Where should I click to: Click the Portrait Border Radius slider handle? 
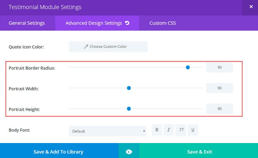click(x=188, y=67)
